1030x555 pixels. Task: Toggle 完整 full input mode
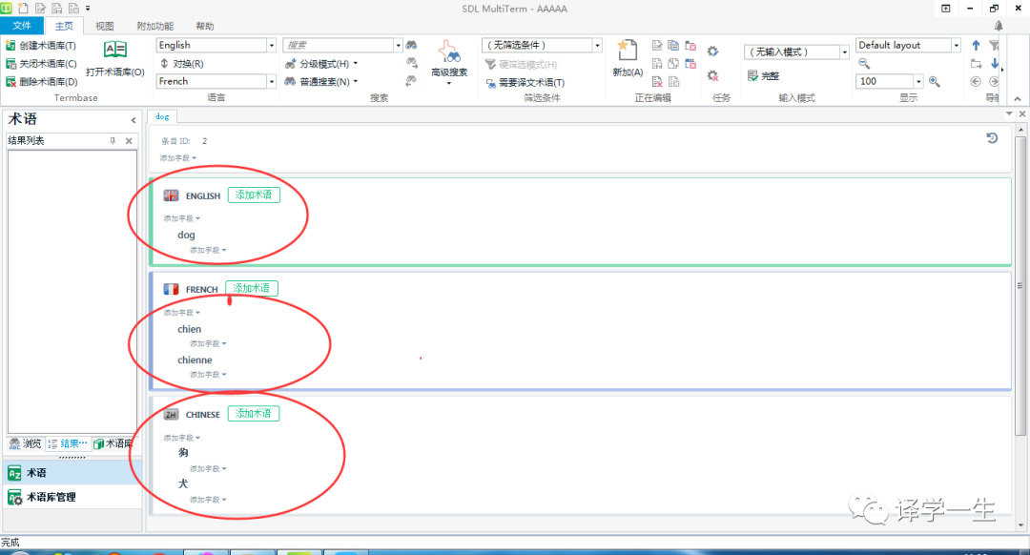coord(763,76)
